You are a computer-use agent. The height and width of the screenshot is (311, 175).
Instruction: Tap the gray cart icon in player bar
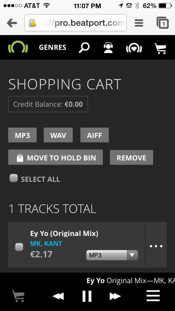click(x=18, y=296)
